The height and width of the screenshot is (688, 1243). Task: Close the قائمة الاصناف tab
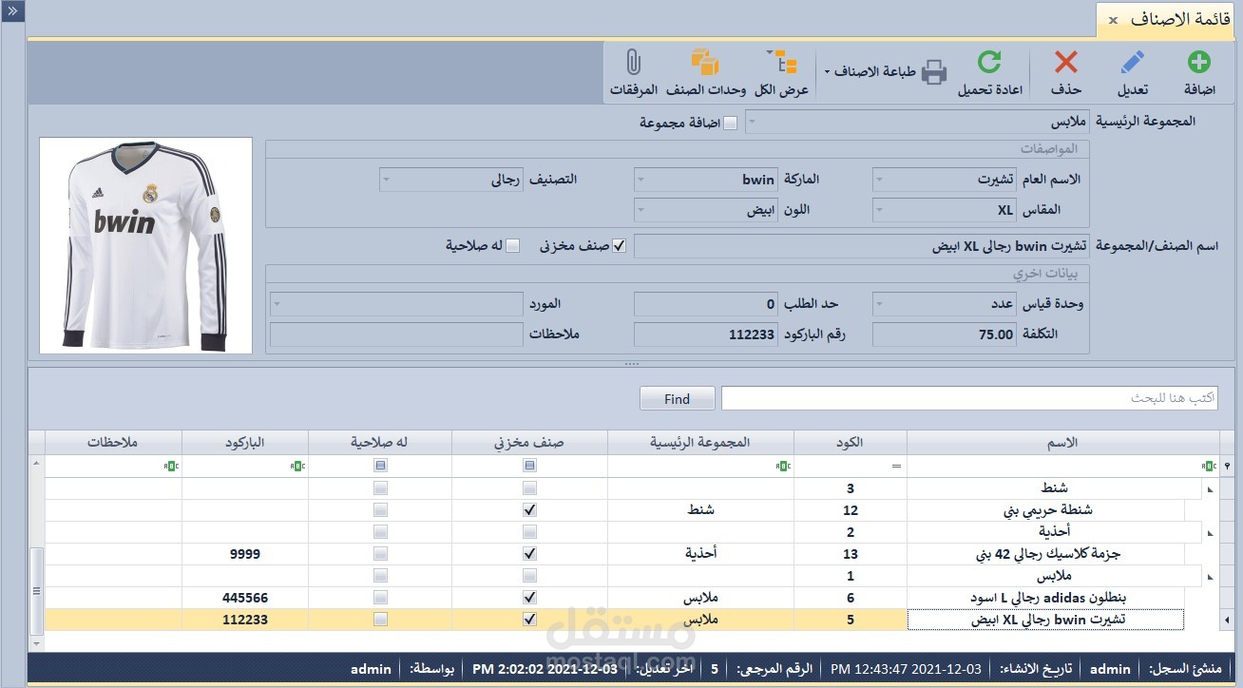1113,20
